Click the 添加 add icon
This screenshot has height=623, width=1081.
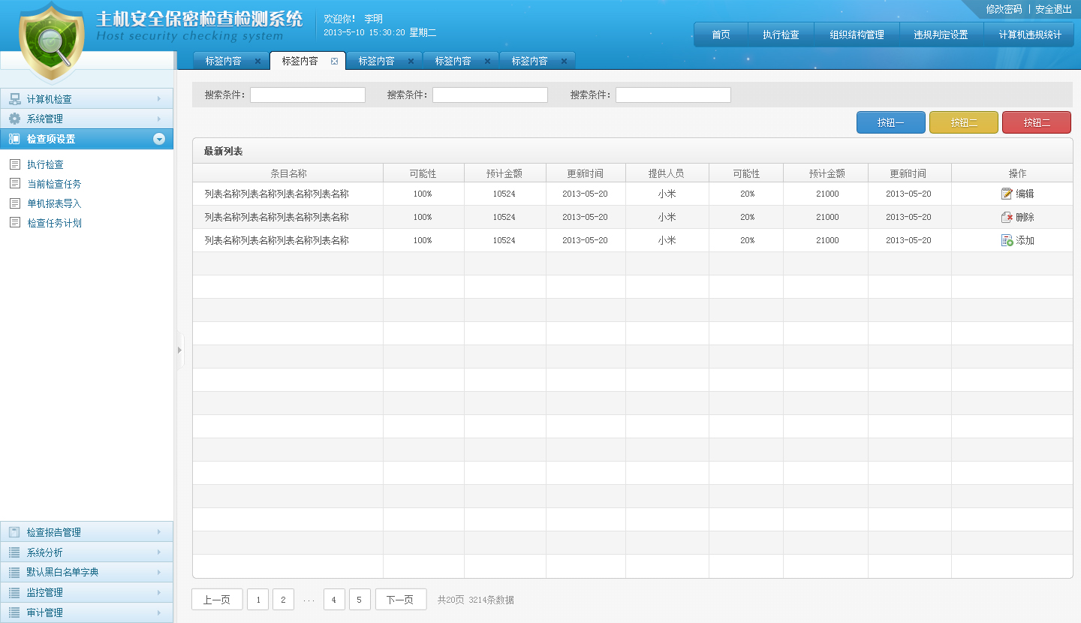point(1007,240)
